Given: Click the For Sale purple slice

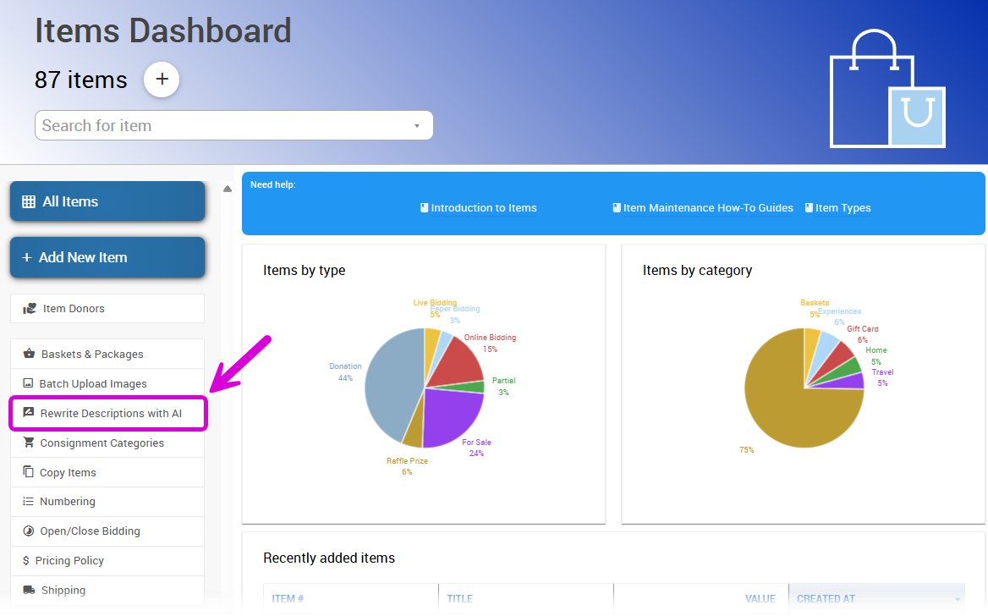Looking at the screenshot, I should [453, 417].
